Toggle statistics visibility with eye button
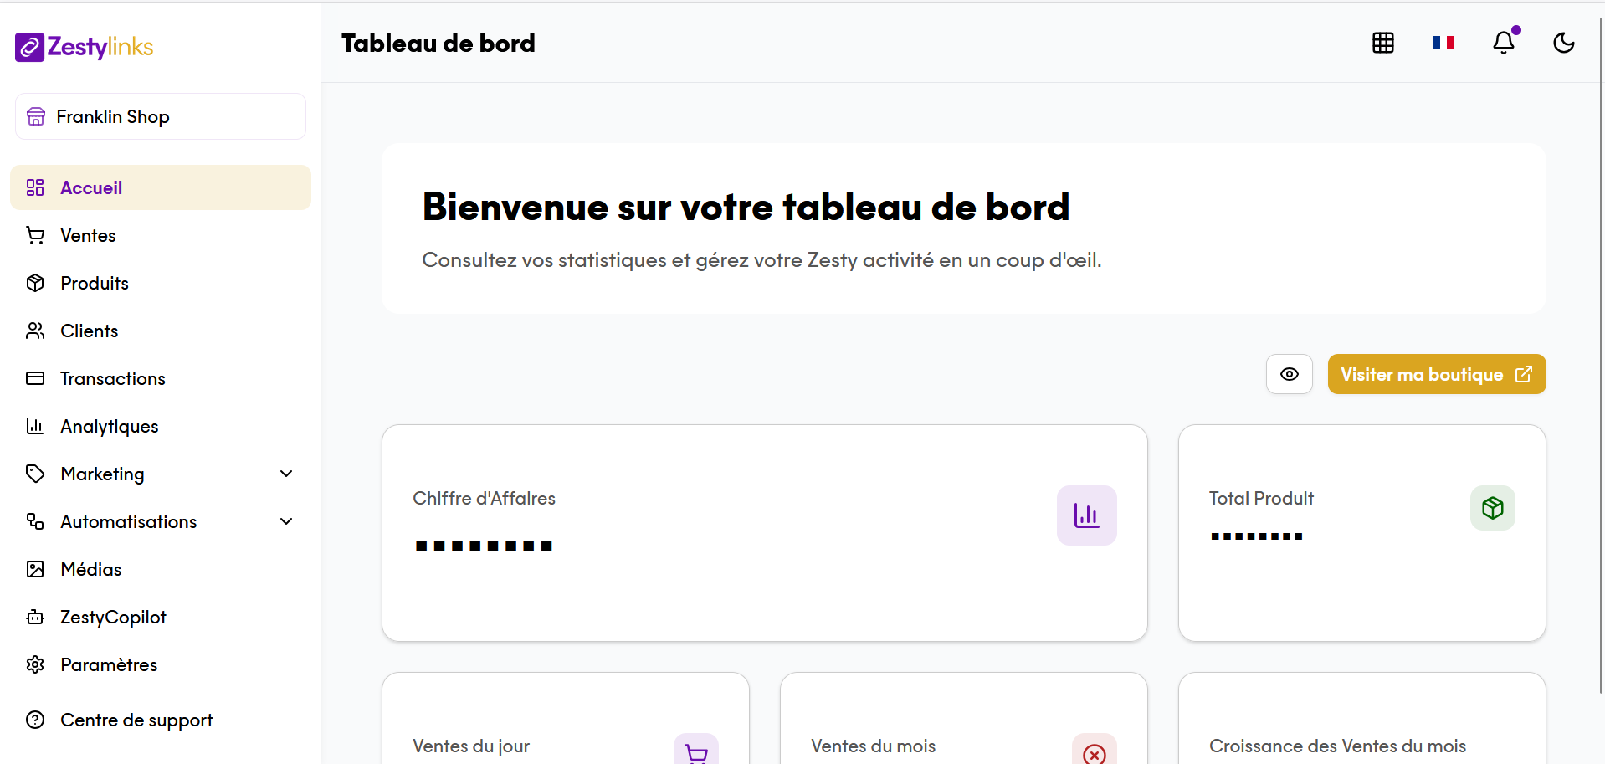 tap(1290, 374)
